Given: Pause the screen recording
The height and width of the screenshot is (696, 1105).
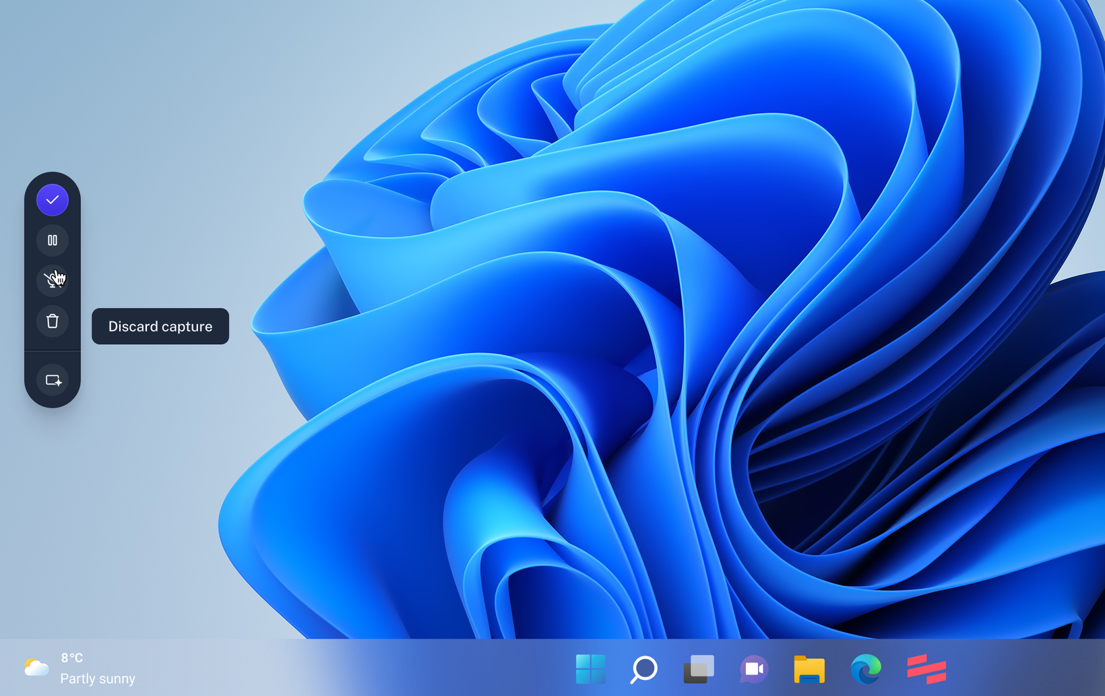Looking at the screenshot, I should click(53, 241).
